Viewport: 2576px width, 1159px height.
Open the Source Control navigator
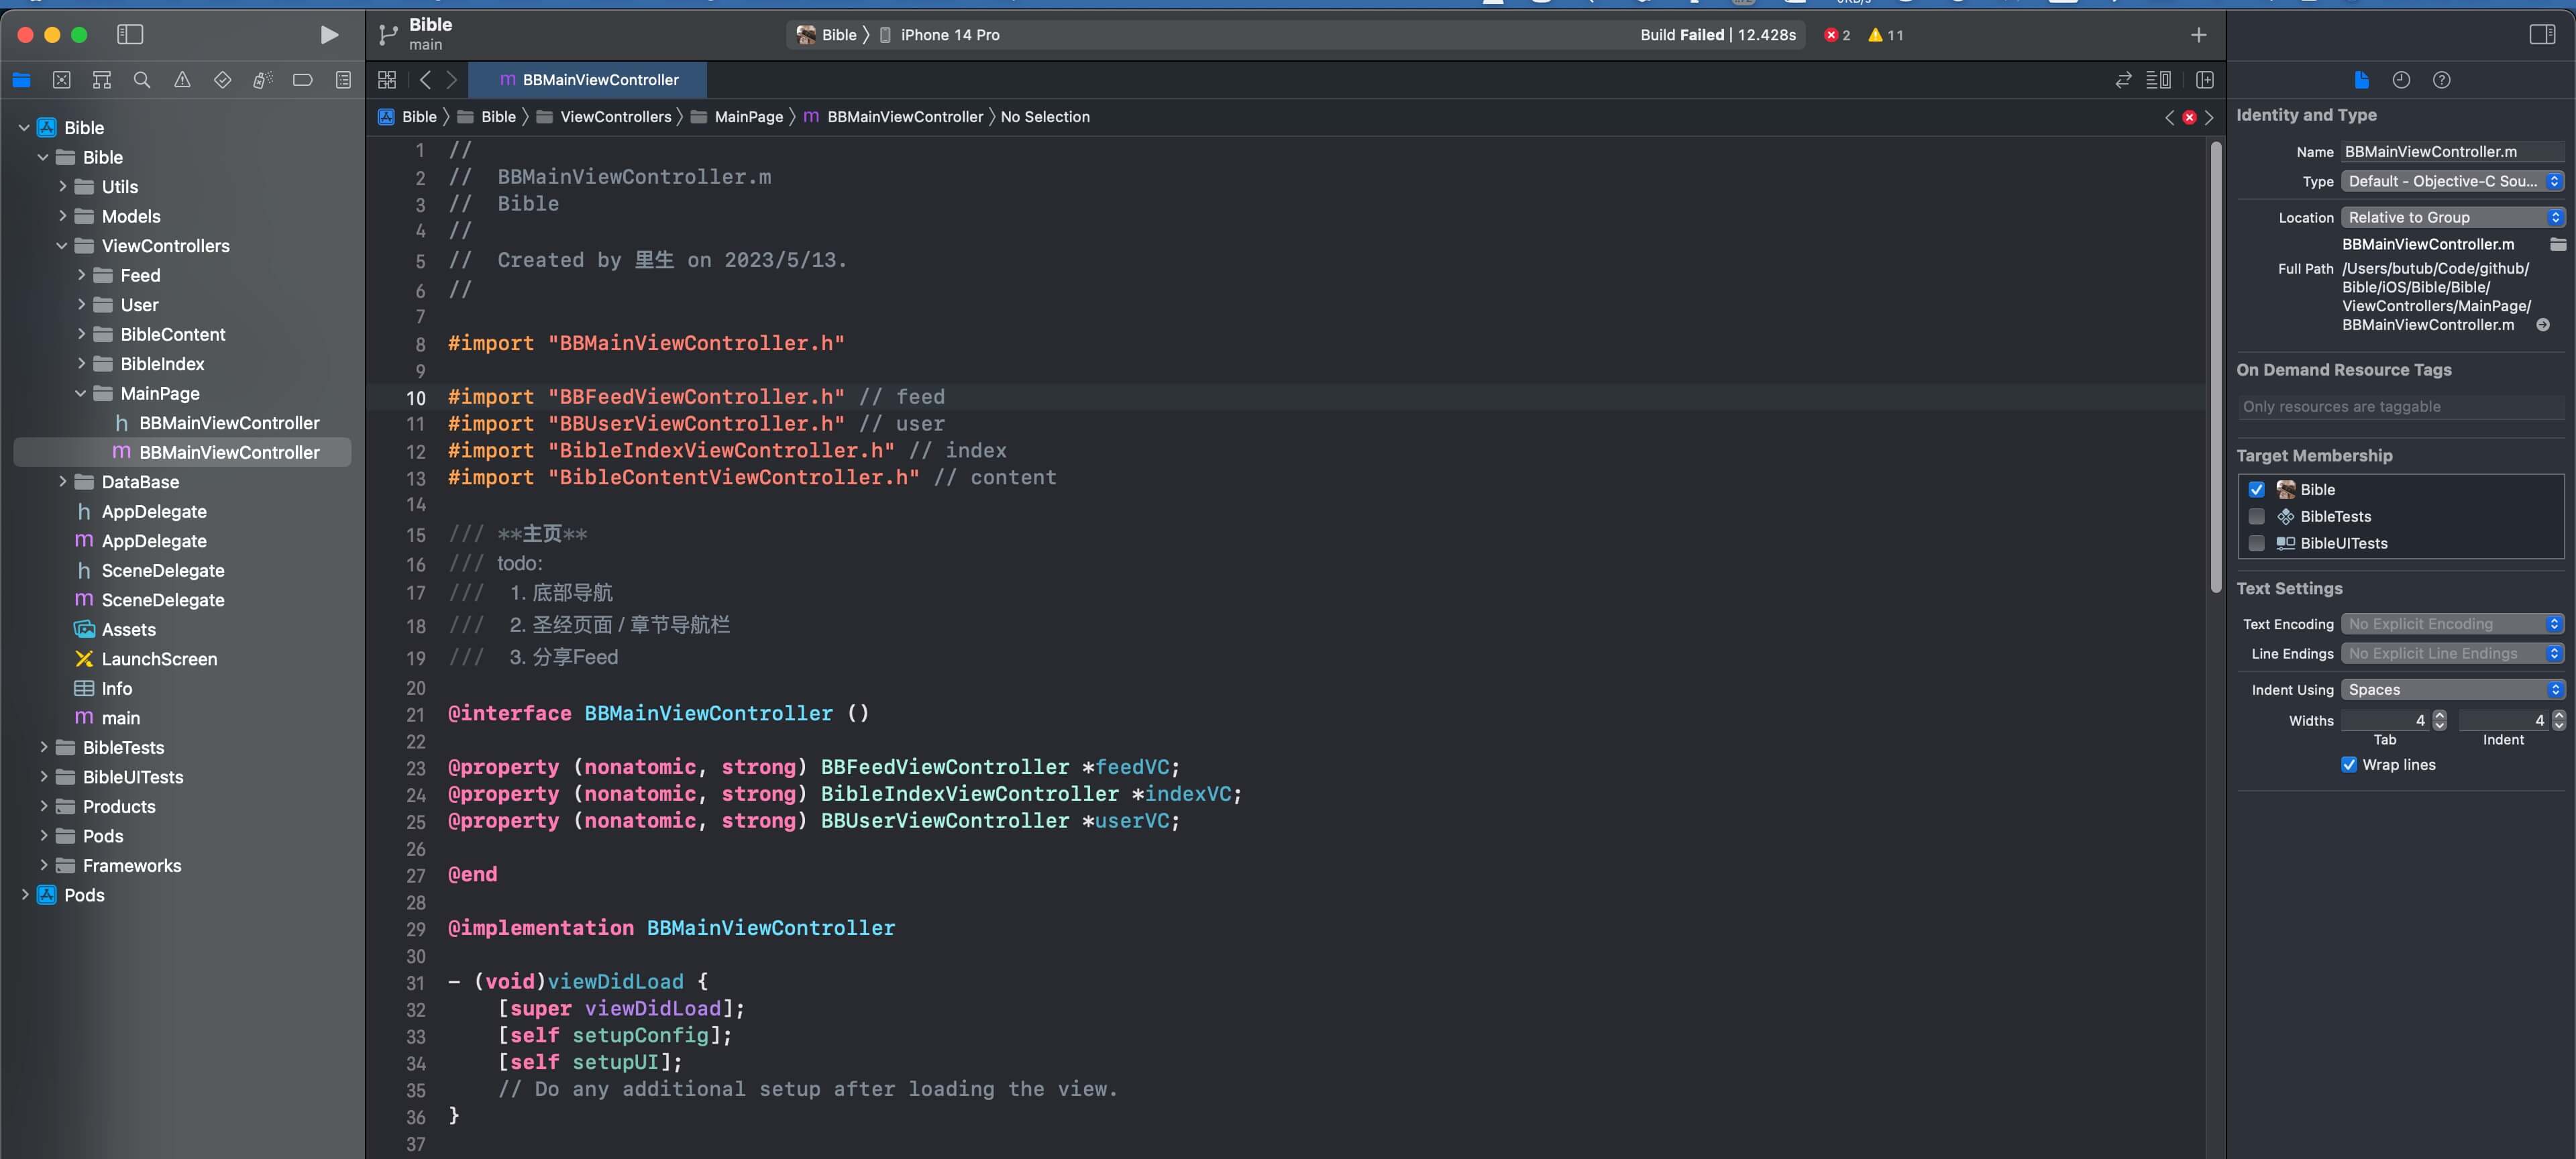click(61, 80)
